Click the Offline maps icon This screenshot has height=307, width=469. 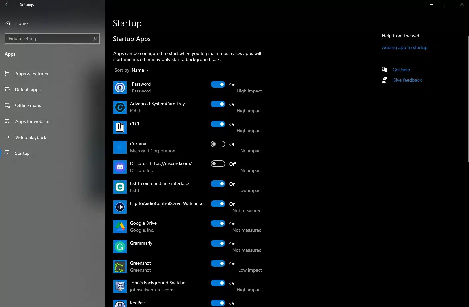coord(7,105)
